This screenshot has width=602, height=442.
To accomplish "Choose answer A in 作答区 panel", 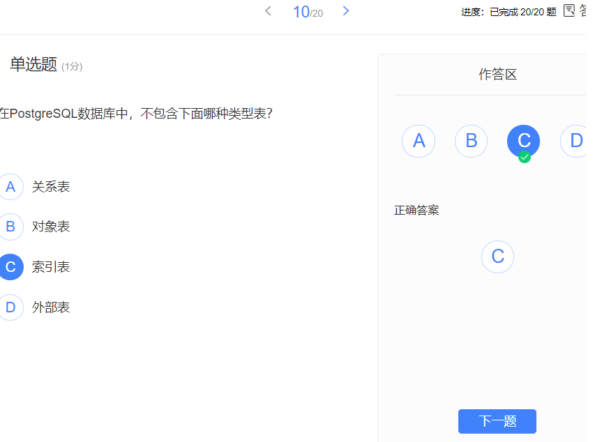I will click(x=419, y=142).
